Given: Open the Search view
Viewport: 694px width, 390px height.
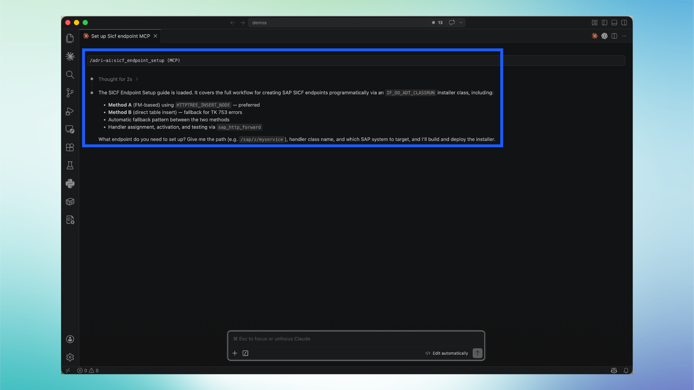Looking at the screenshot, I should [70, 75].
